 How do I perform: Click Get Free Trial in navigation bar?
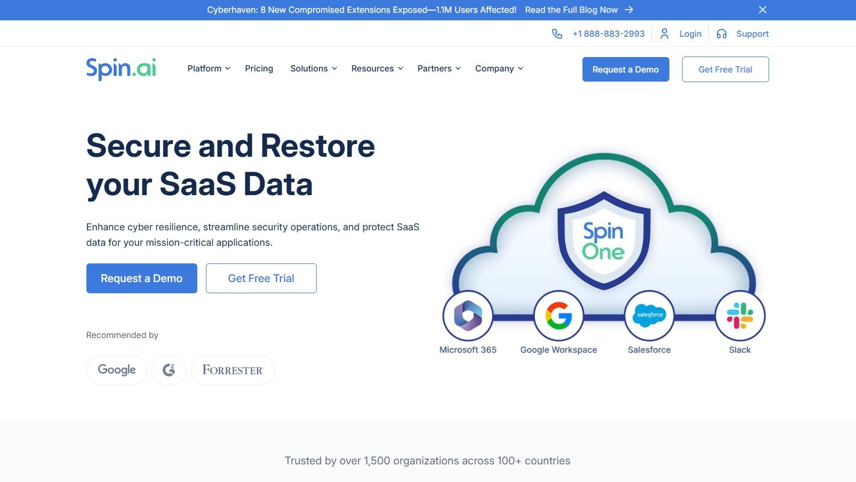click(725, 69)
